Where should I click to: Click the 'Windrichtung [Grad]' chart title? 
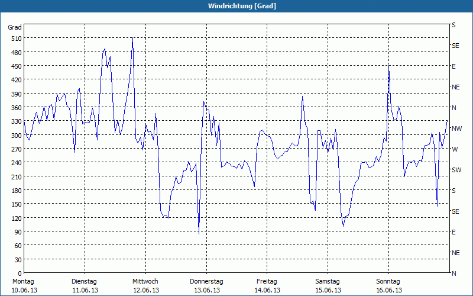pos(242,6)
